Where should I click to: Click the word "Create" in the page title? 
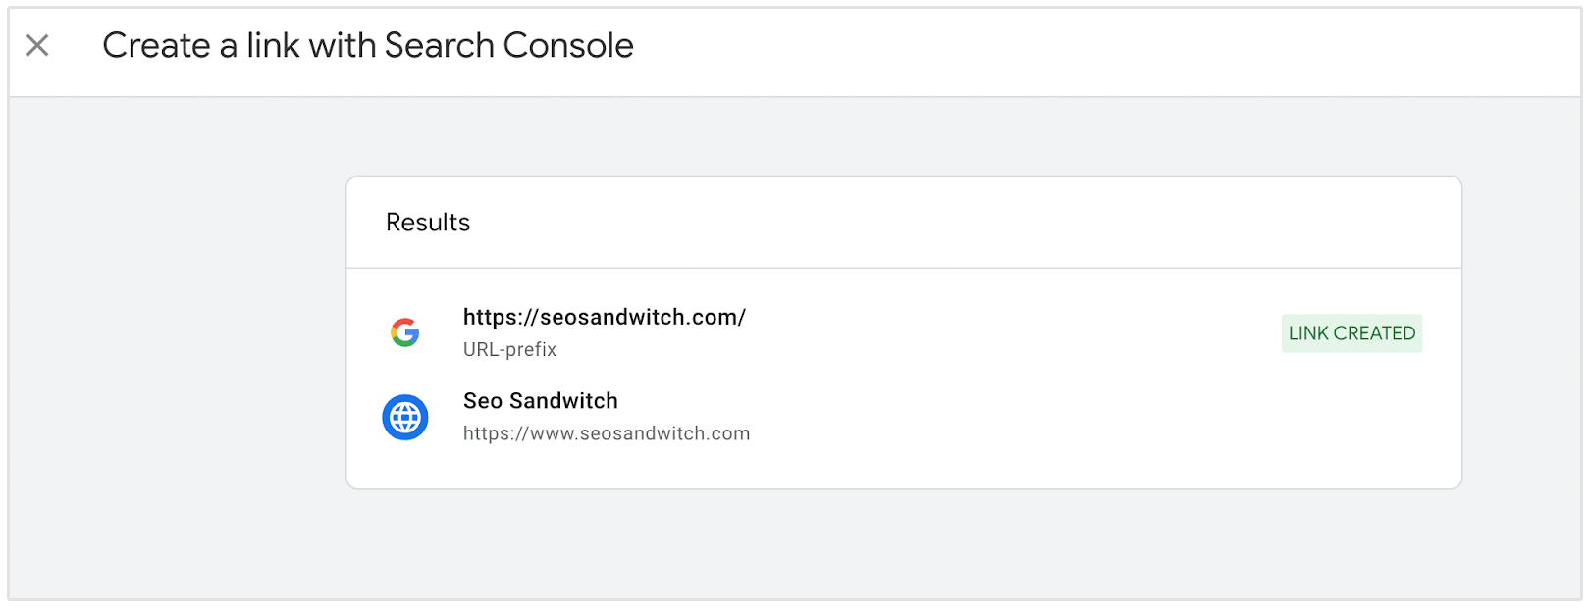pyautogui.click(x=156, y=45)
